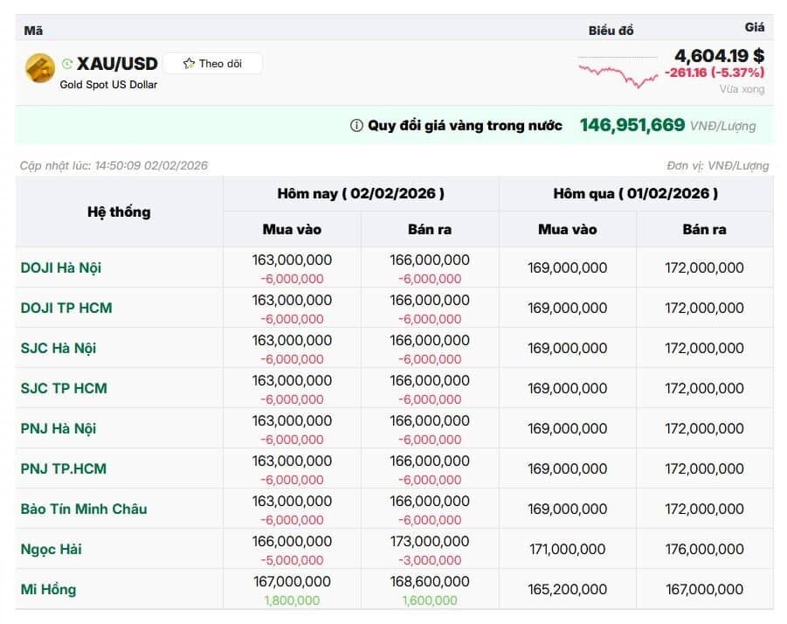Click DOJI Hà Nội today's buy price 163,000,000
The width and height of the screenshot is (787, 624).
(x=292, y=260)
